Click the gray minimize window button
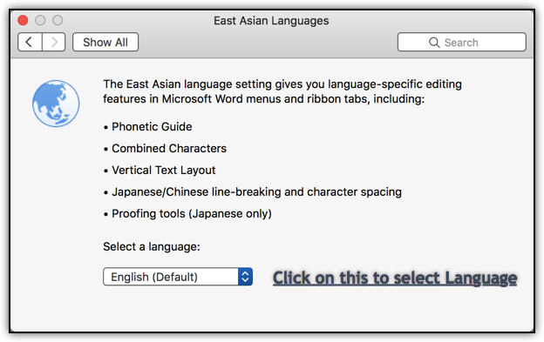 40,20
